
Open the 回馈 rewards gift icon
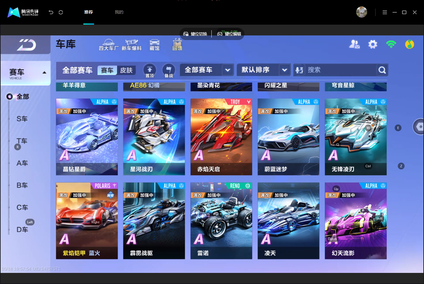coord(177,45)
